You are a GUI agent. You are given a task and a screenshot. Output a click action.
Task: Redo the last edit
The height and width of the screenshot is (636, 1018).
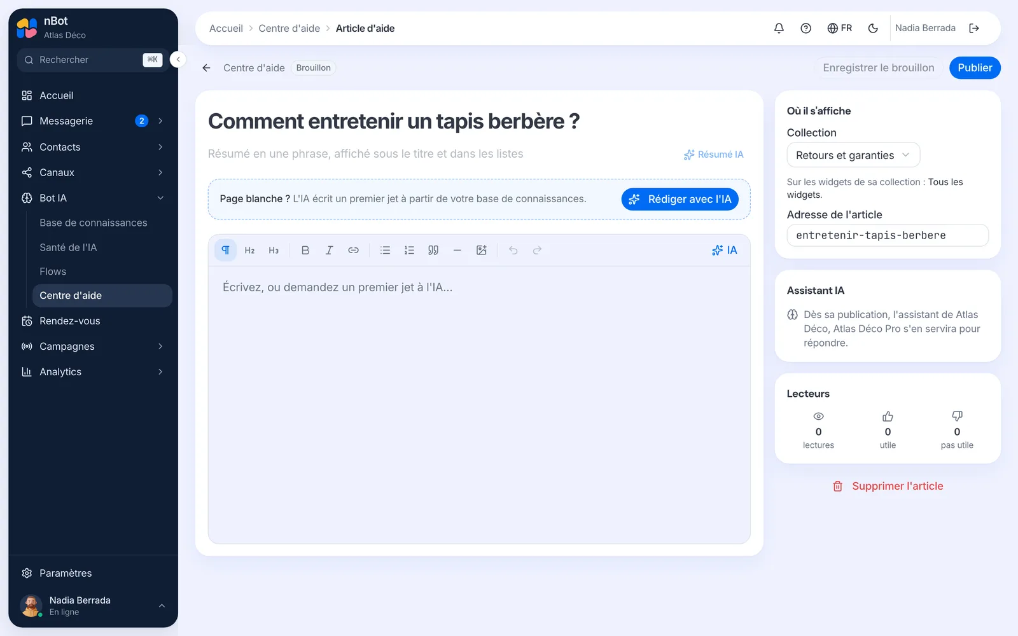pos(537,251)
